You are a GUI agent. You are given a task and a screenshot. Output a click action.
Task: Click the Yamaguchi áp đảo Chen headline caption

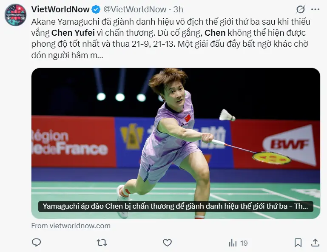tap(176, 207)
